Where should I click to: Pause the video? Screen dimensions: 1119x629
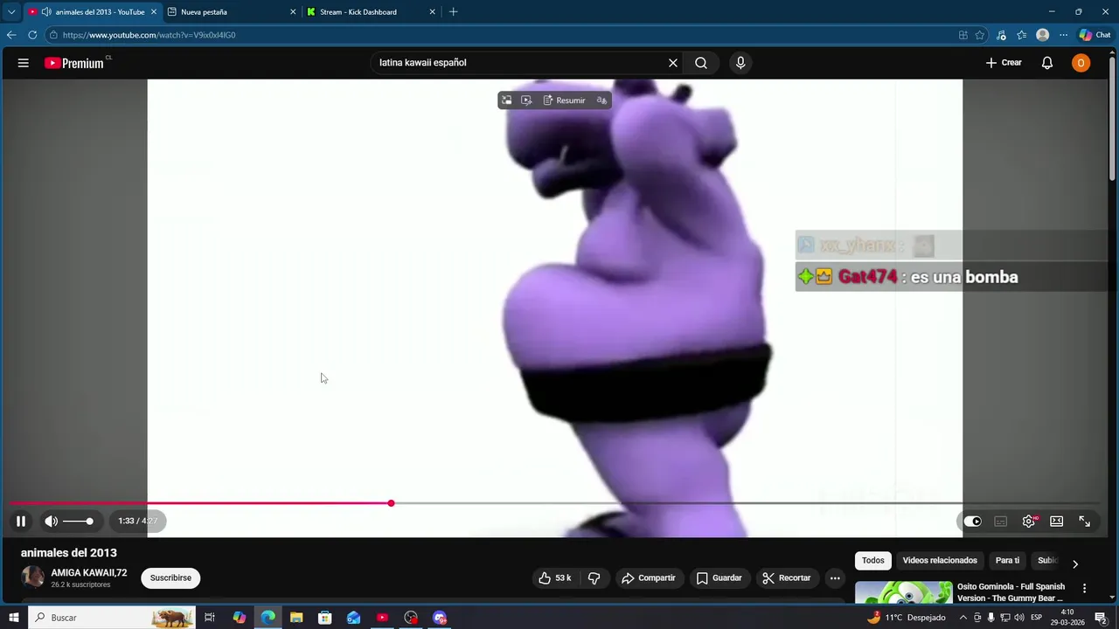tap(21, 522)
